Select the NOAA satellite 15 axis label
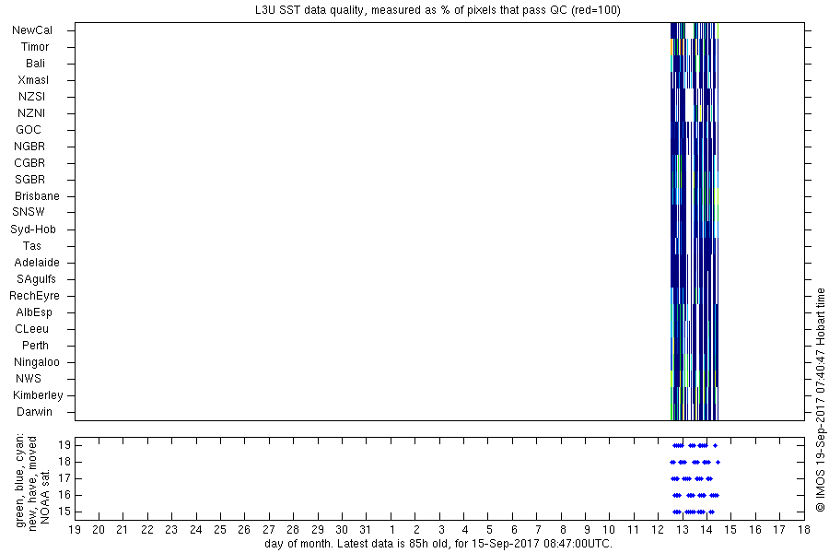829x553 pixels. pos(64,512)
